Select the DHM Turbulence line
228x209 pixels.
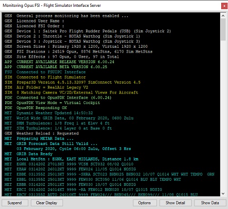pos(57,123)
